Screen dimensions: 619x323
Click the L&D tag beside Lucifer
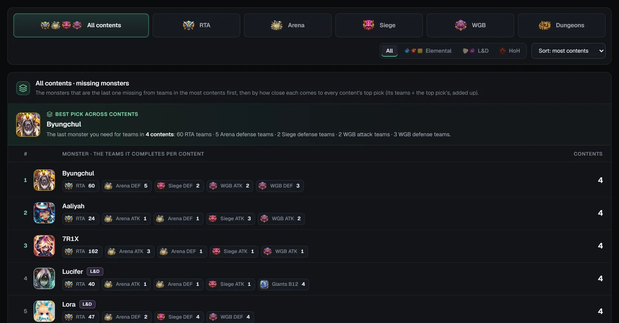coord(95,271)
